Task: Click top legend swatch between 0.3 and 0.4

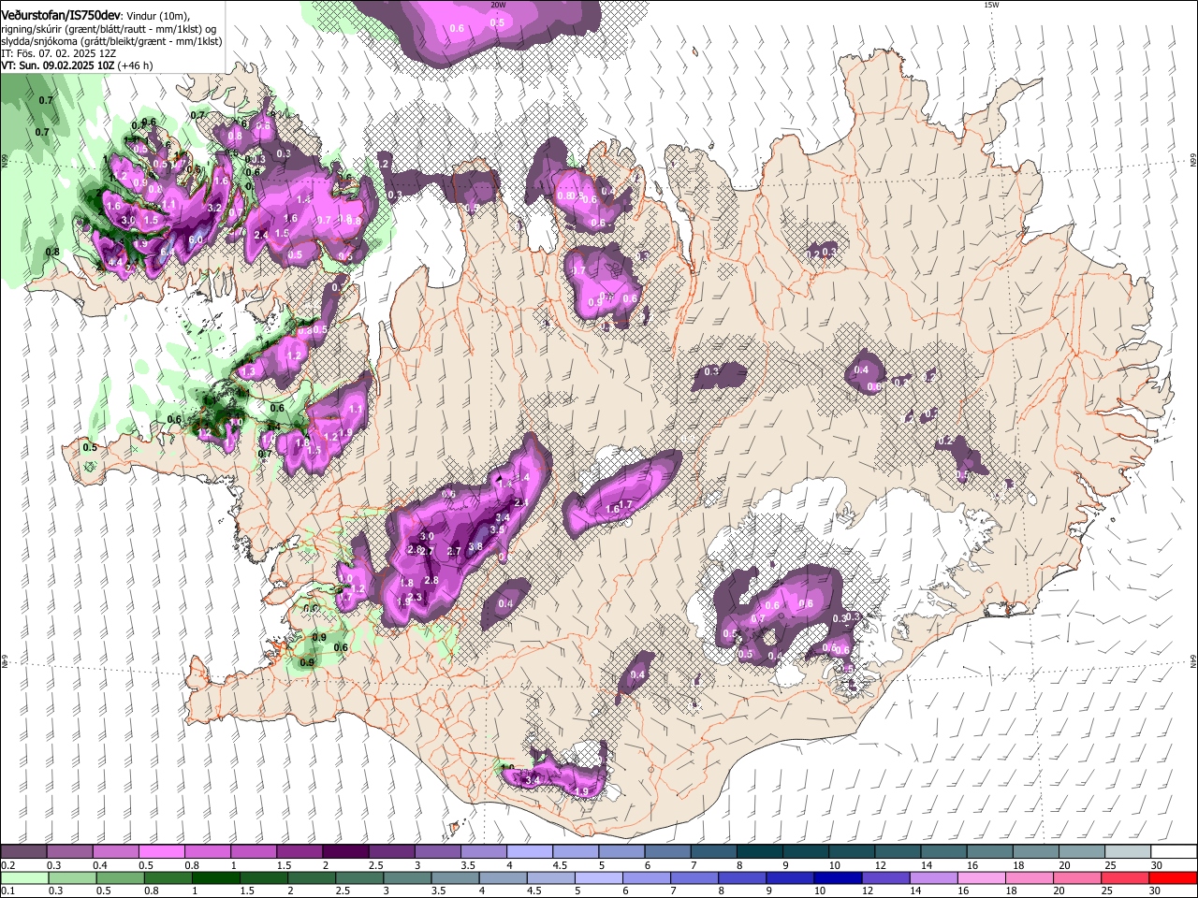Action: (x=70, y=852)
